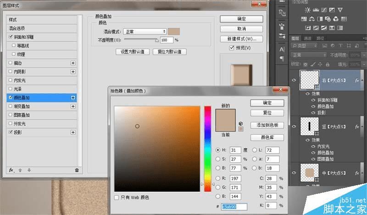The image size is (367, 215).
Task: Add another 内阴影 effect with plus
Action: 73,72
